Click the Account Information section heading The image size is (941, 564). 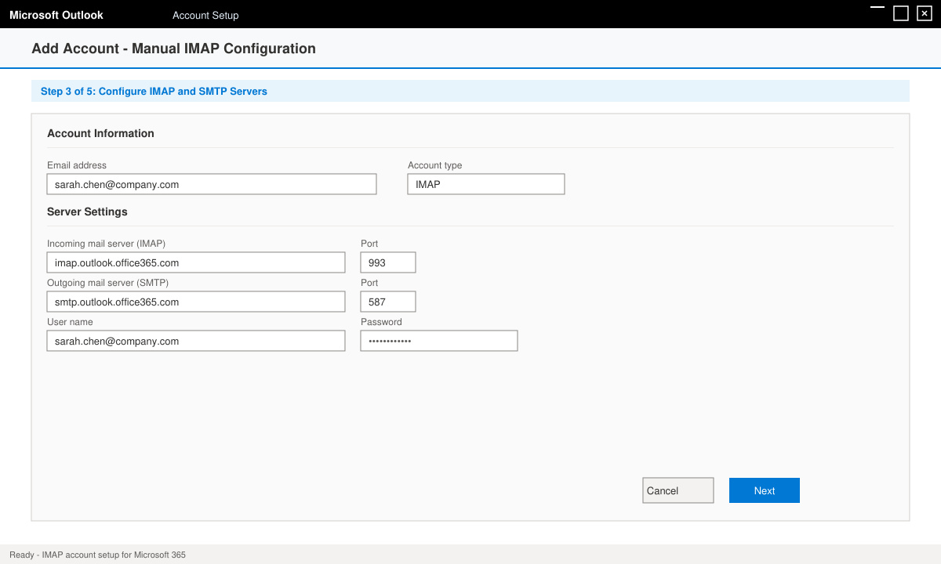coord(100,133)
